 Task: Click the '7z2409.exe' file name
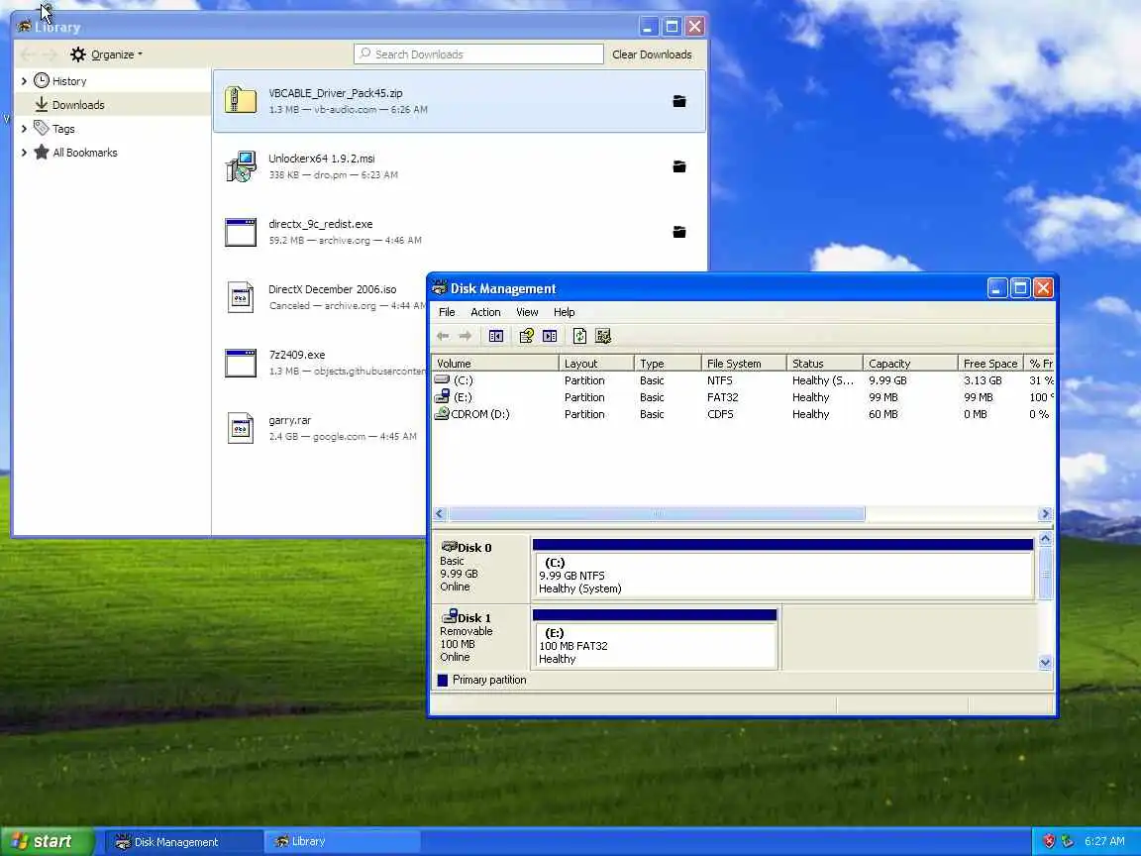coord(297,355)
